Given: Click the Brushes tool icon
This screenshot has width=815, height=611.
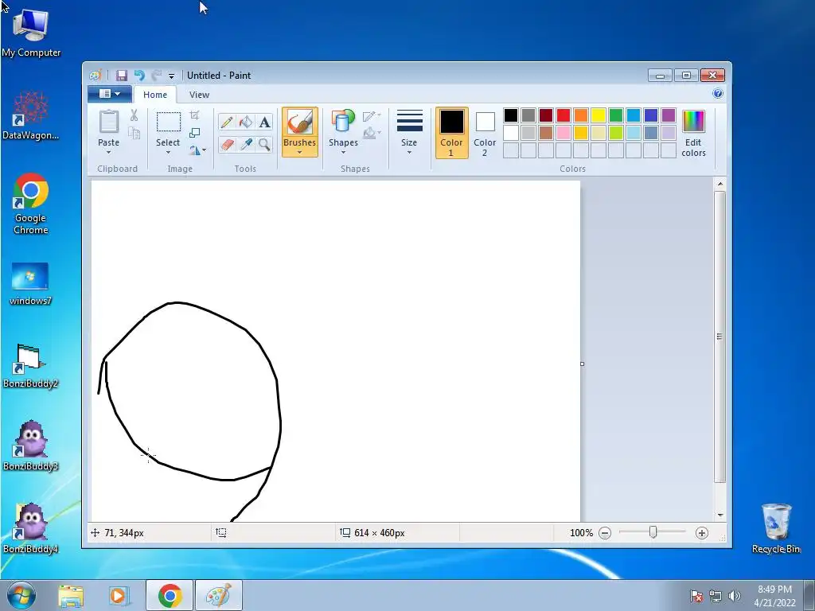Looking at the screenshot, I should (x=300, y=123).
